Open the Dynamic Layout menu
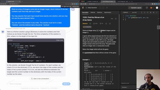 pyautogui.click(x=135, y=8)
